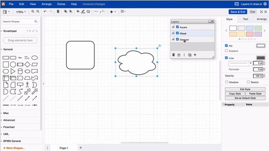The height and width of the screenshot is (151, 269).
Task: Click the Exit button
Action: (253, 12)
